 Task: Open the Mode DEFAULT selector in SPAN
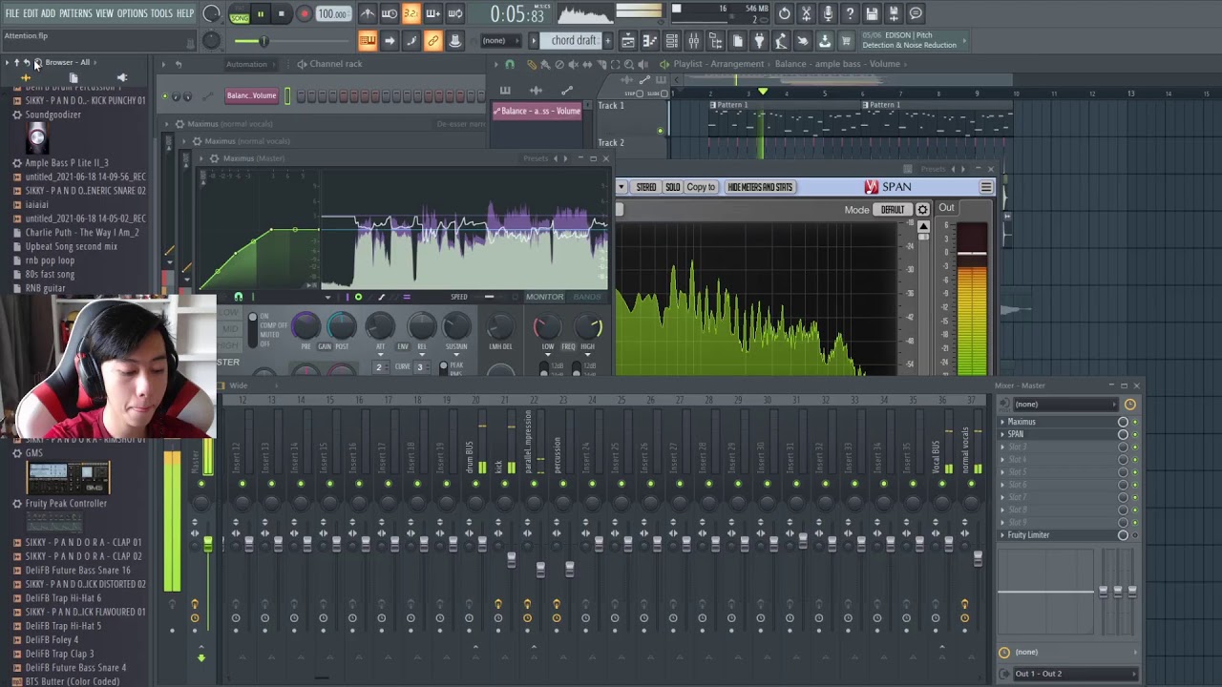pyautogui.click(x=893, y=210)
